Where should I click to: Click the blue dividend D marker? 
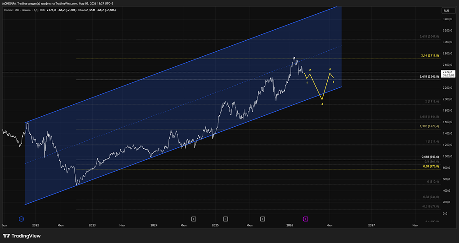[21, 219]
